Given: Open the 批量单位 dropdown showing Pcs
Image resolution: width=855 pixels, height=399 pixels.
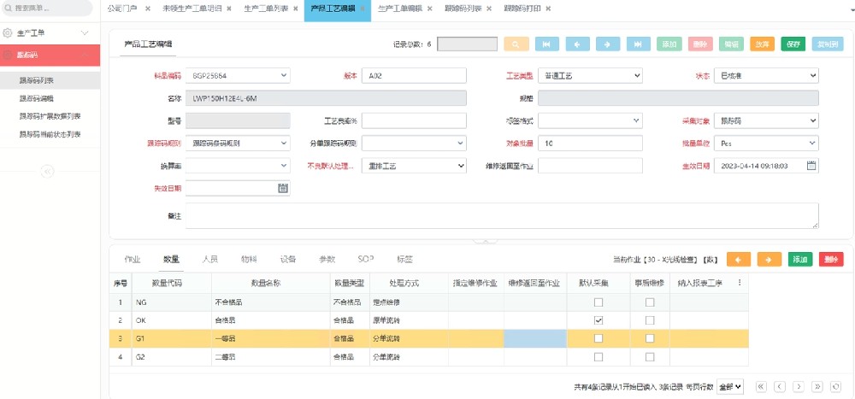Looking at the screenshot, I should [x=766, y=144].
